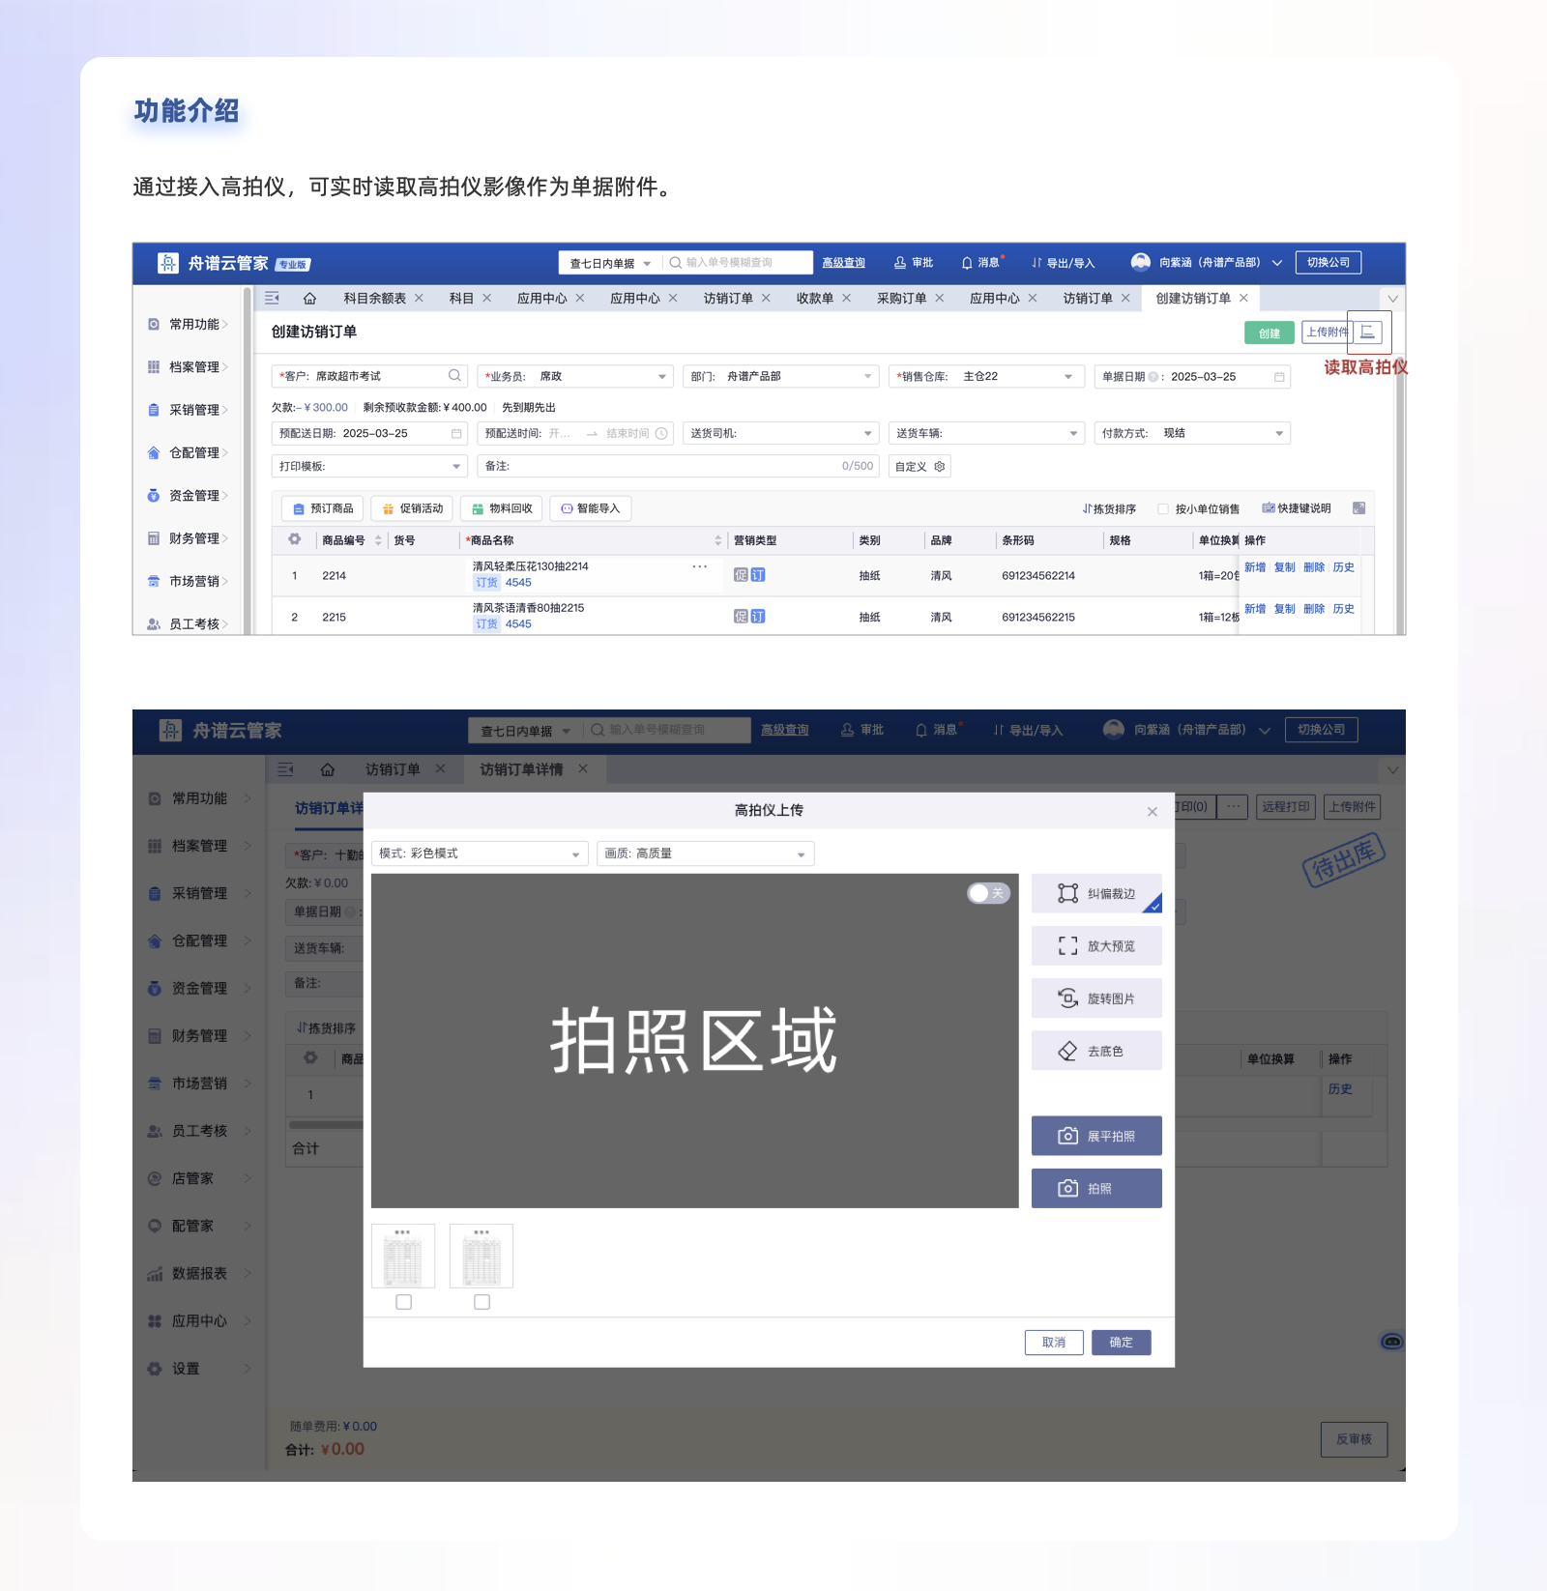This screenshot has height=1591, width=1547.
Task: Click the 去底色 remove background icon
Action: tap(1096, 1051)
